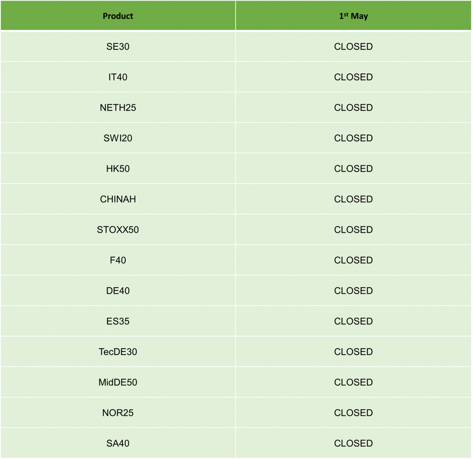Image resolution: width=473 pixels, height=459 pixels.
Task: Click the CHINAH product name
Action: [118, 199]
